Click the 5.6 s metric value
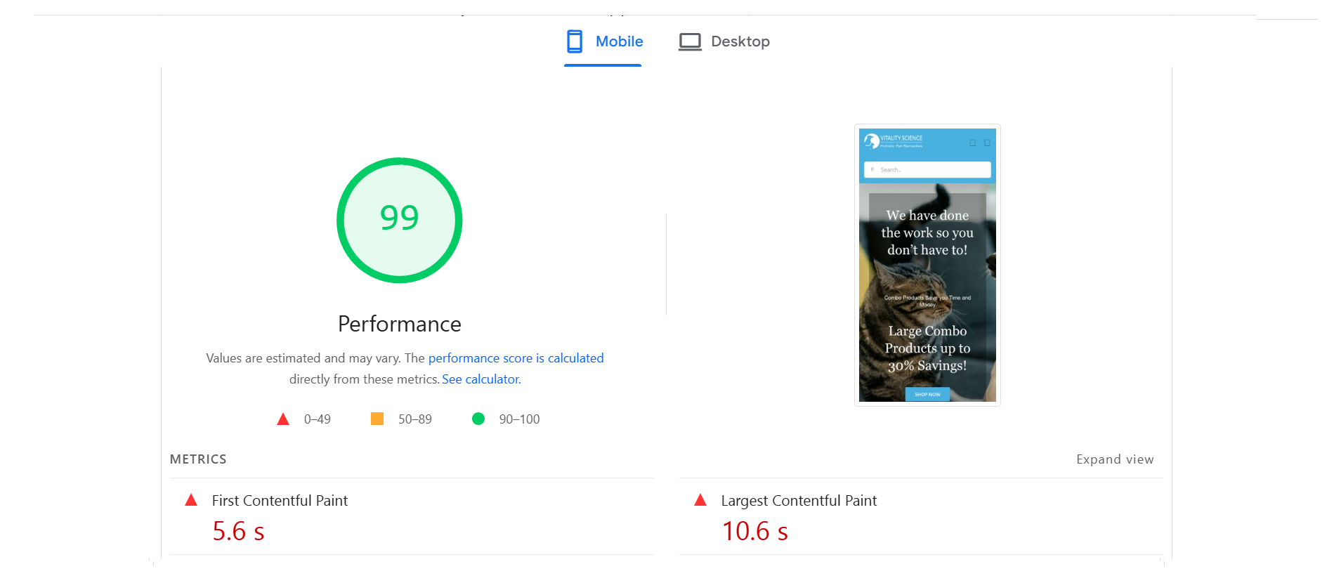 click(x=238, y=531)
